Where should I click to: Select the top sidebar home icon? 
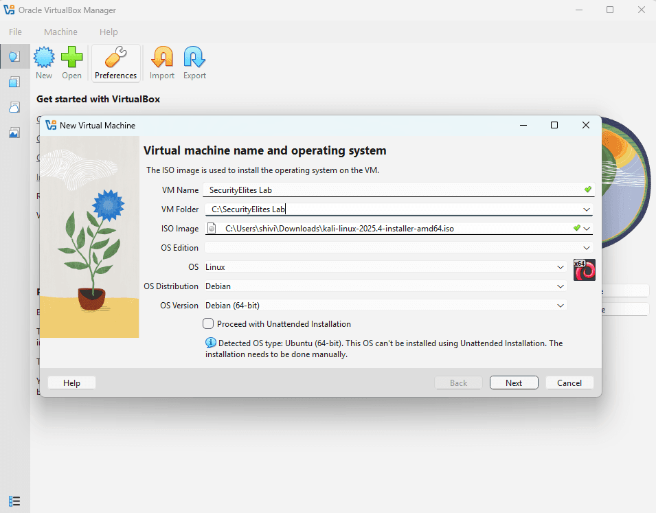[14, 56]
